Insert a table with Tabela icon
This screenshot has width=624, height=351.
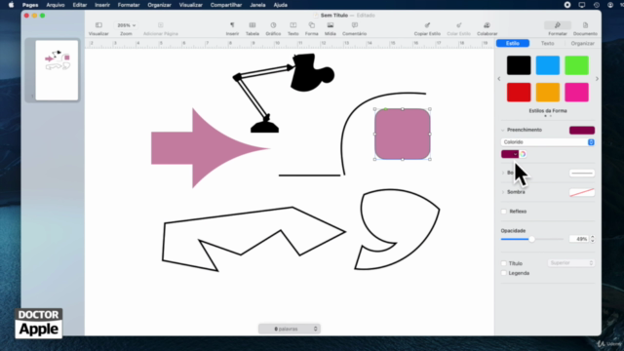point(253,25)
